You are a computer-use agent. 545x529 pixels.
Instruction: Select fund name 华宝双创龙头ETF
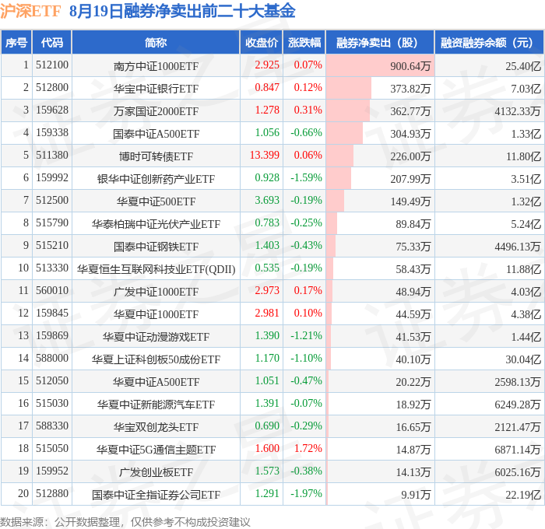(156, 427)
